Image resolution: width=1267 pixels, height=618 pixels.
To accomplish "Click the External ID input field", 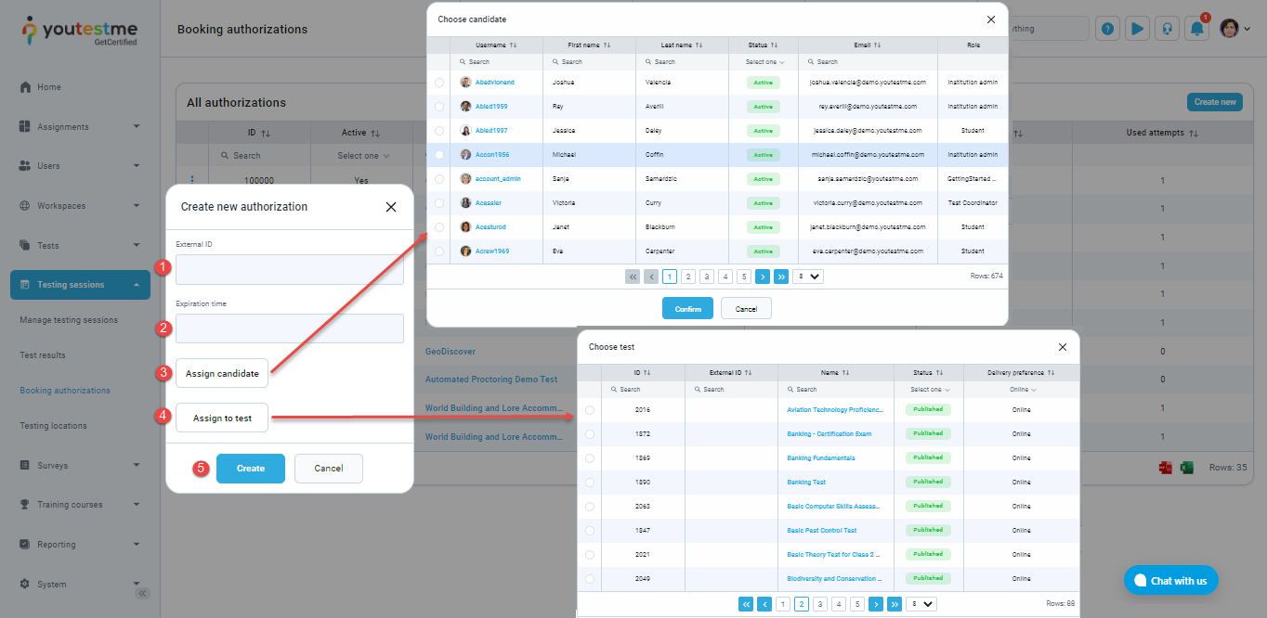I will pos(289,270).
